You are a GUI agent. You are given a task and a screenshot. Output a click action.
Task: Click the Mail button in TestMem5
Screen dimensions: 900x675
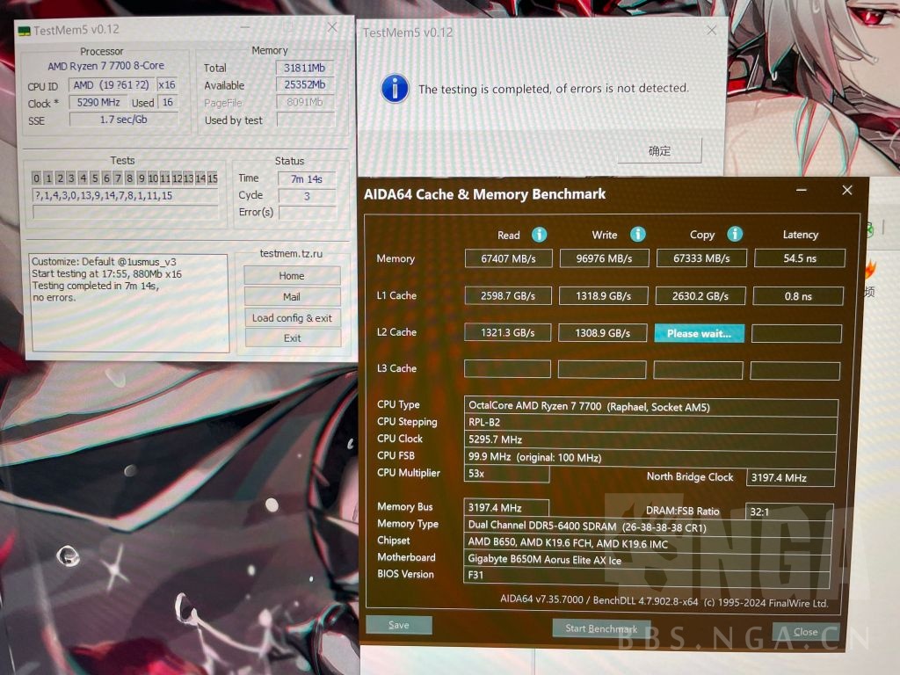[291, 297]
